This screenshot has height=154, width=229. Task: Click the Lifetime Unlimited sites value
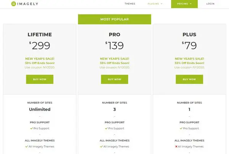pos(40,109)
